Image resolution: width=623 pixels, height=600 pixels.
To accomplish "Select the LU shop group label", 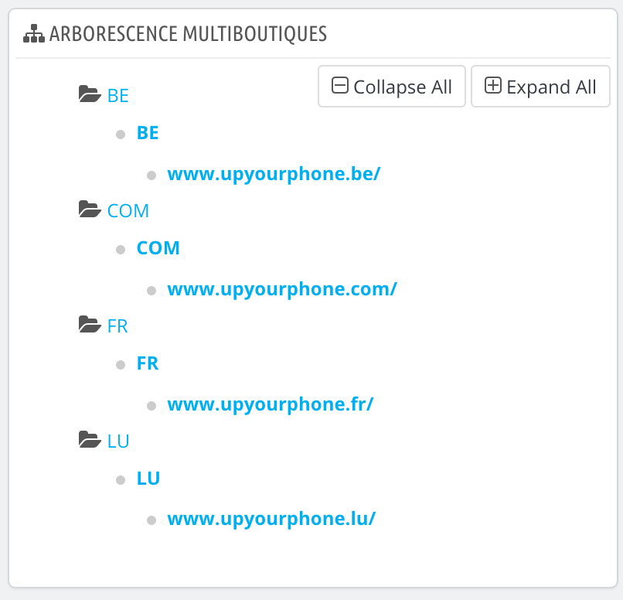I will click(118, 441).
